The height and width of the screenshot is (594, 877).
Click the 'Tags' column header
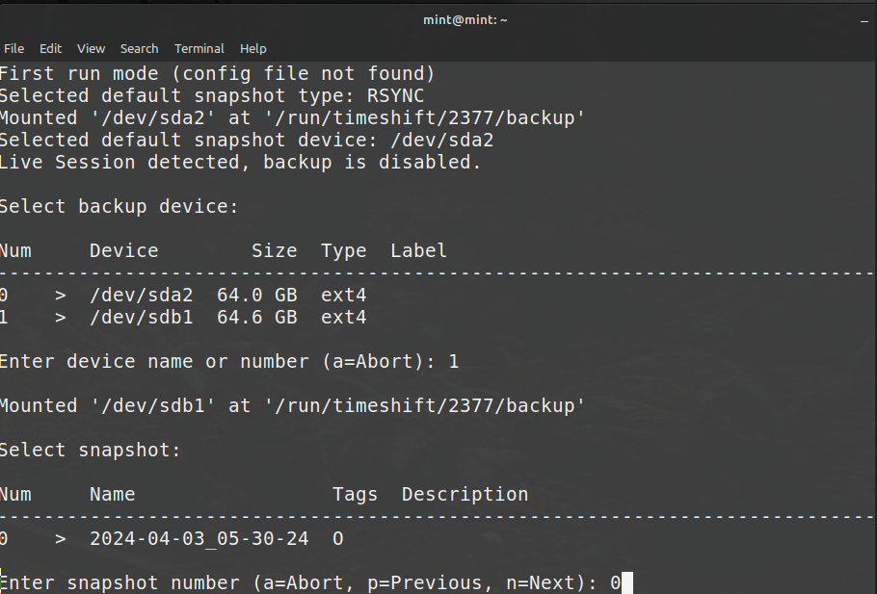click(355, 494)
